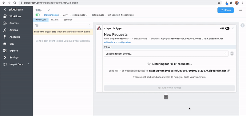Open Workflows in sidebar

coord(15,16)
